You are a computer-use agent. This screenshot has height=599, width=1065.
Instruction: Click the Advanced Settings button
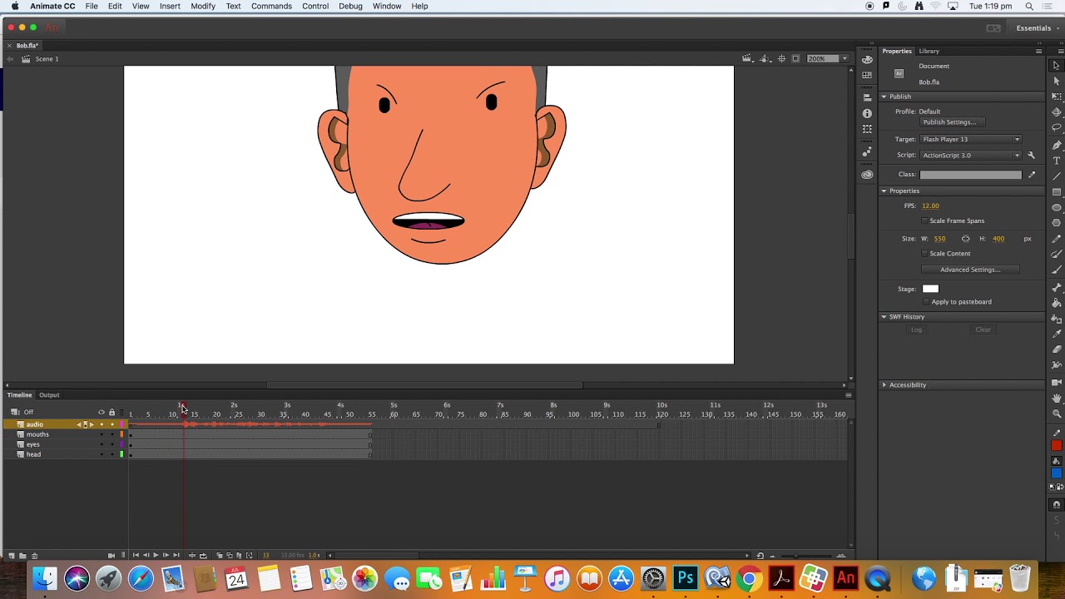[970, 270]
